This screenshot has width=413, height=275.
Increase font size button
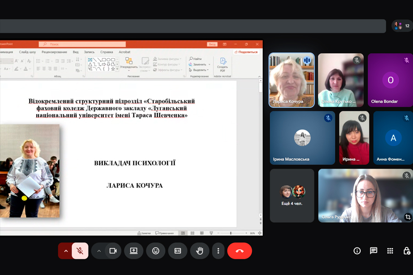pos(17,61)
